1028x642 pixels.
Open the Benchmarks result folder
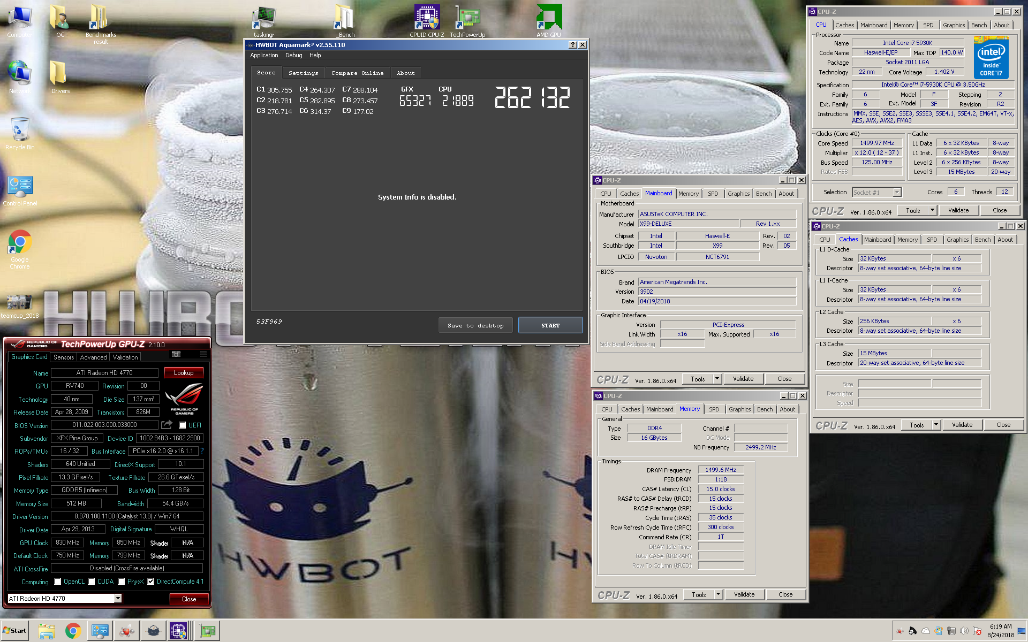click(101, 24)
